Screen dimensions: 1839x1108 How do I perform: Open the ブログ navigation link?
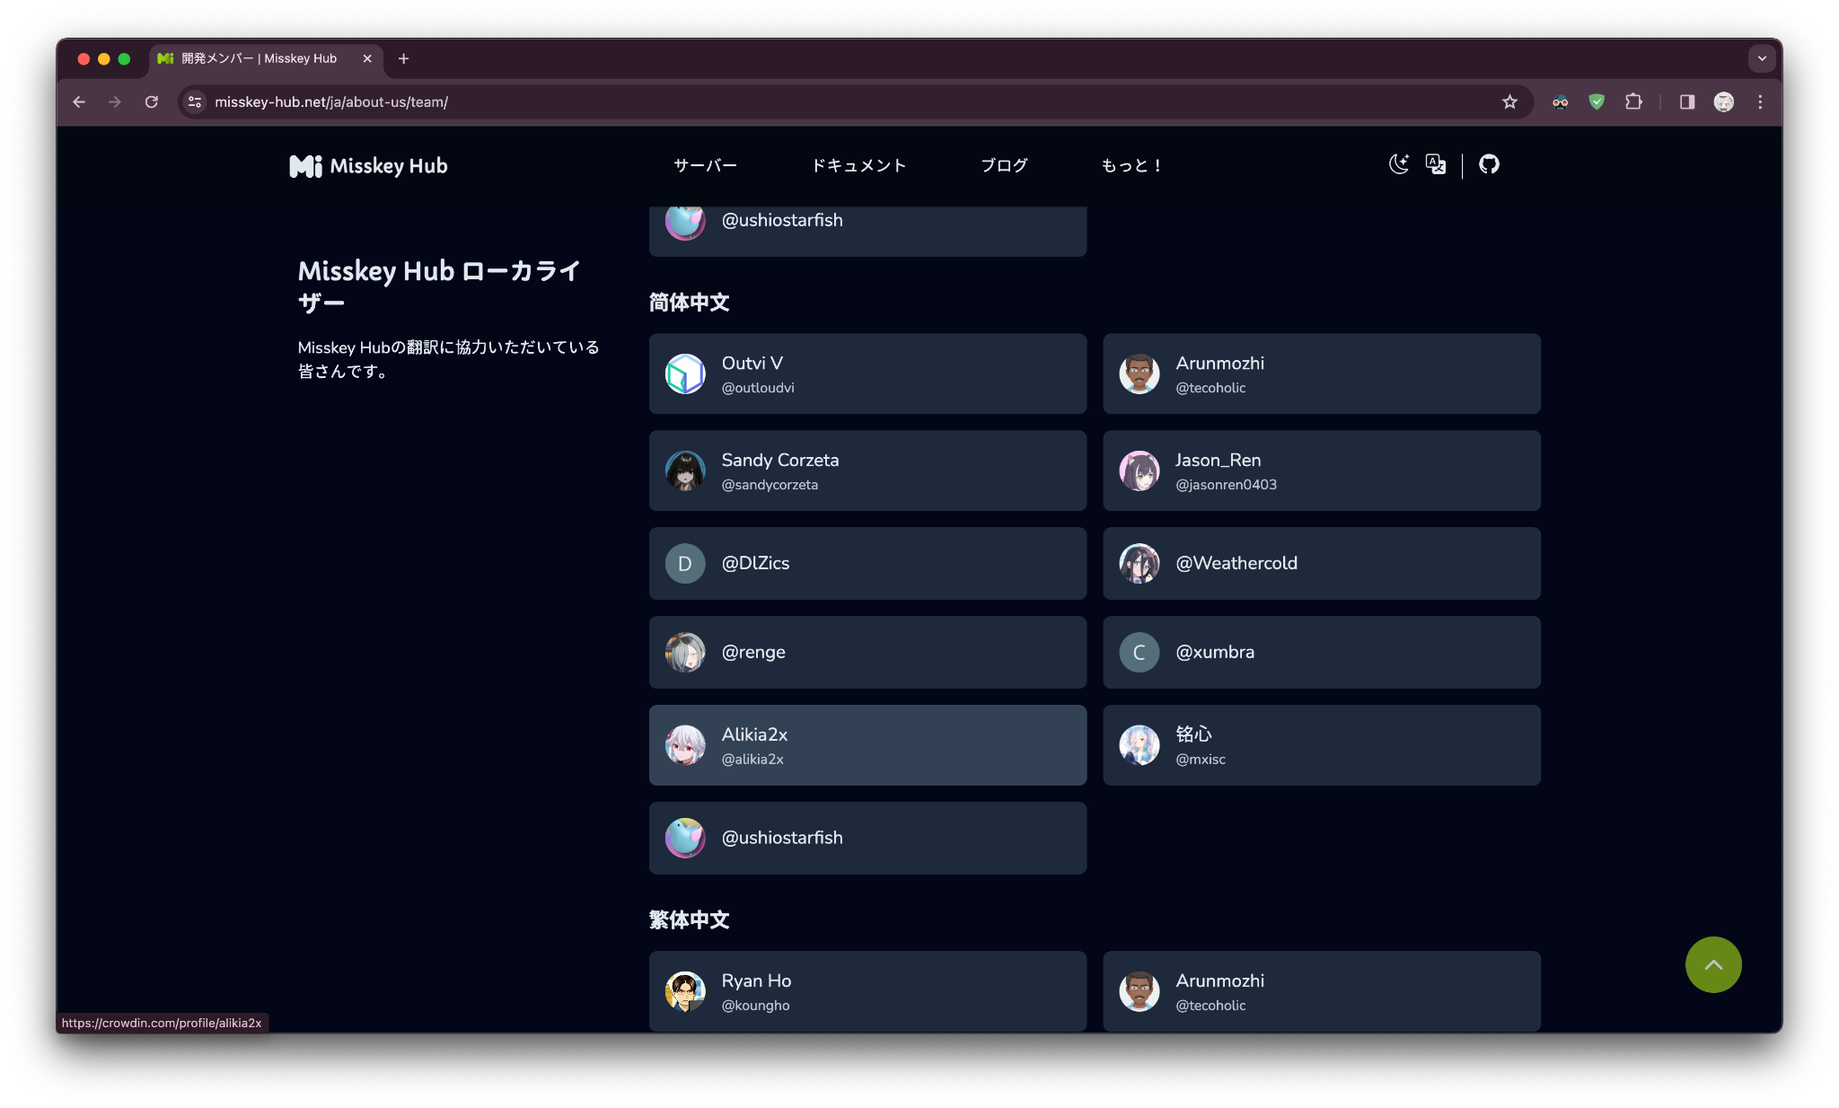coord(1004,165)
